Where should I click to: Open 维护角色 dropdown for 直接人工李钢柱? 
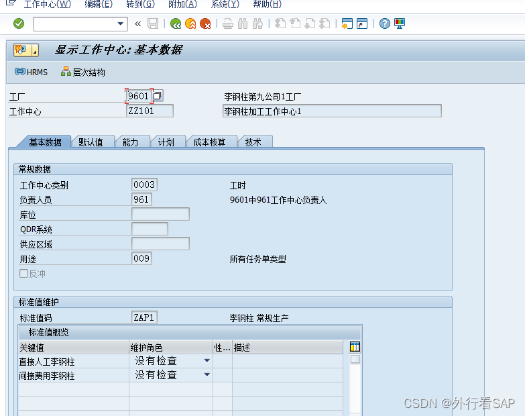click(x=207, y=361)
